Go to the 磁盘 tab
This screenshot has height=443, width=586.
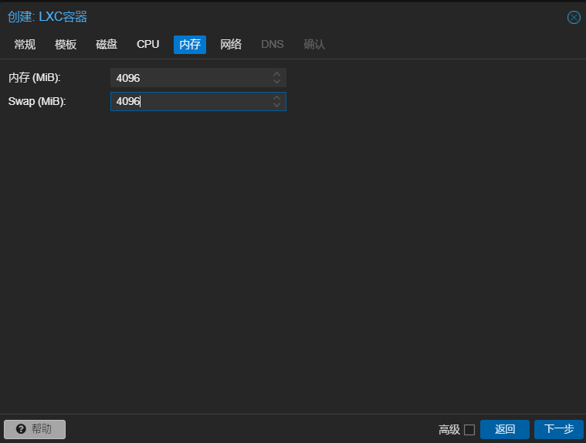click(107, 45)
